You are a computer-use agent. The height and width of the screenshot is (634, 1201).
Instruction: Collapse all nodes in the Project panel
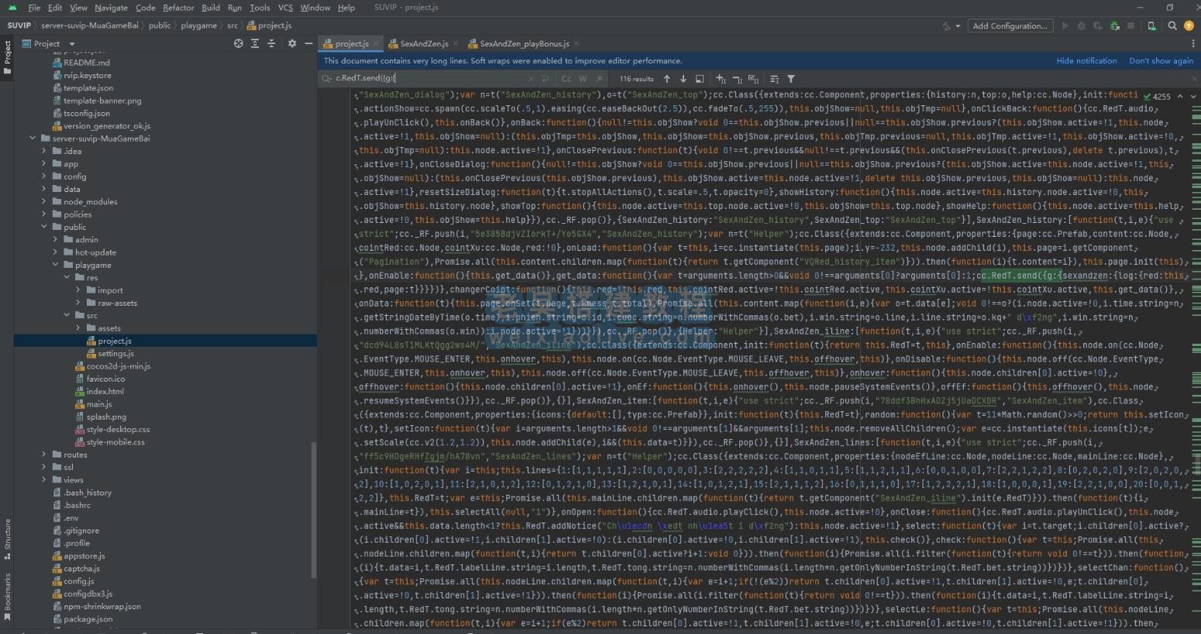271,44
